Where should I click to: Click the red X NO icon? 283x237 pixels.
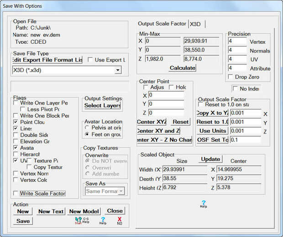pyautogui.click(x=120, y=221)
